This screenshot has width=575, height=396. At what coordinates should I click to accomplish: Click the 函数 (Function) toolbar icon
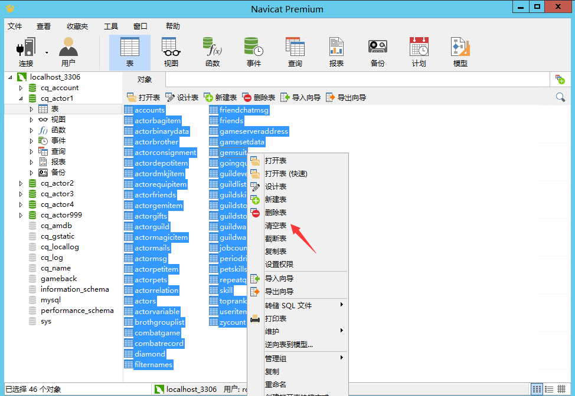point(212,52)
